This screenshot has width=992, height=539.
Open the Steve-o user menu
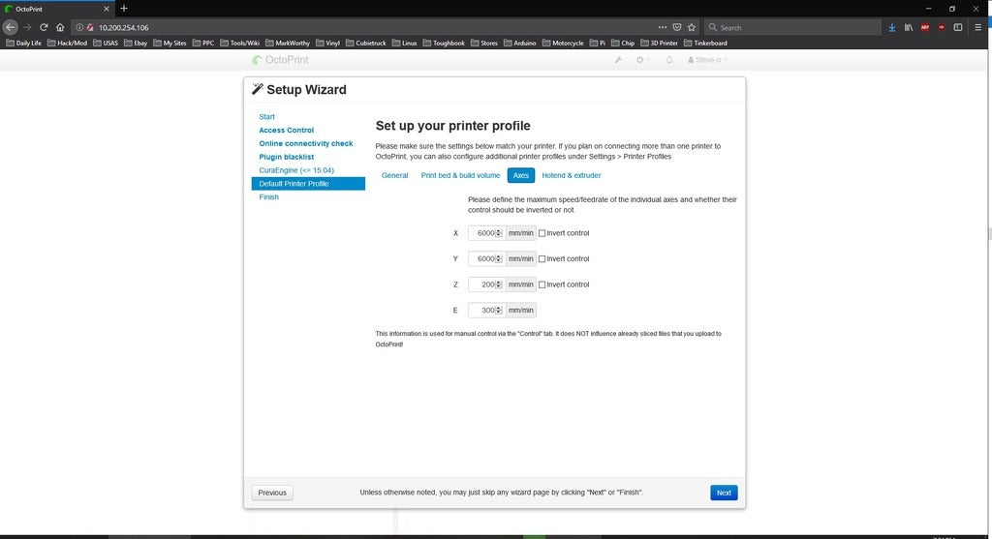(708, 60)
